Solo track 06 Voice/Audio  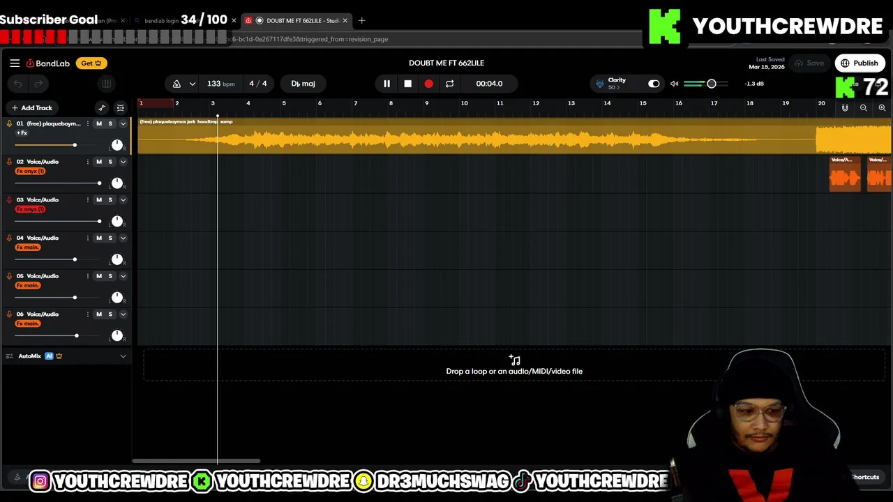click(110, 314)
